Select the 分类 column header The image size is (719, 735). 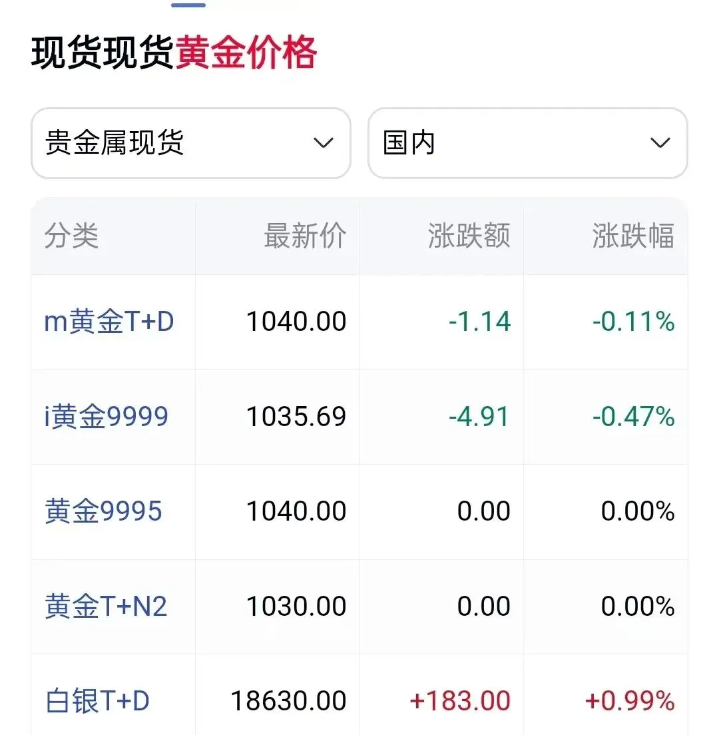click(x=71, y=235)
